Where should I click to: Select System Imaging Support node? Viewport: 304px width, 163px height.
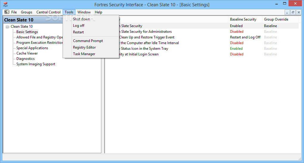tap(36, 64)
